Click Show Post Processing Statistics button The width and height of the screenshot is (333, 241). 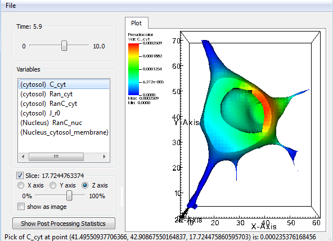pyautogui.click(x=64, y=224)
